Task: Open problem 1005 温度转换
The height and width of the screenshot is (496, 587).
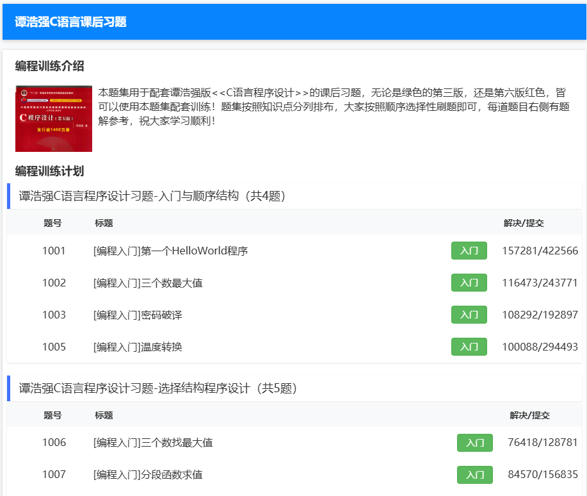Action: (x=138, y=347)
